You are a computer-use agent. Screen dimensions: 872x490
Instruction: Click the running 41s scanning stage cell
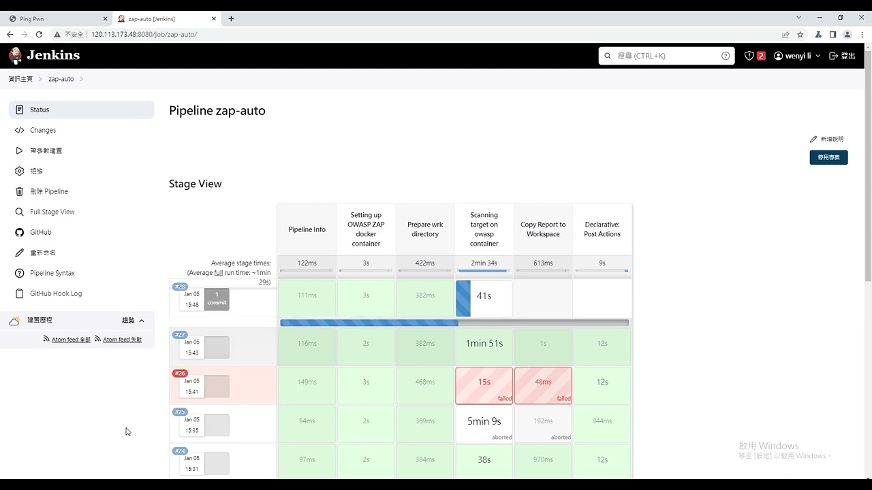[x=484, y=298]
